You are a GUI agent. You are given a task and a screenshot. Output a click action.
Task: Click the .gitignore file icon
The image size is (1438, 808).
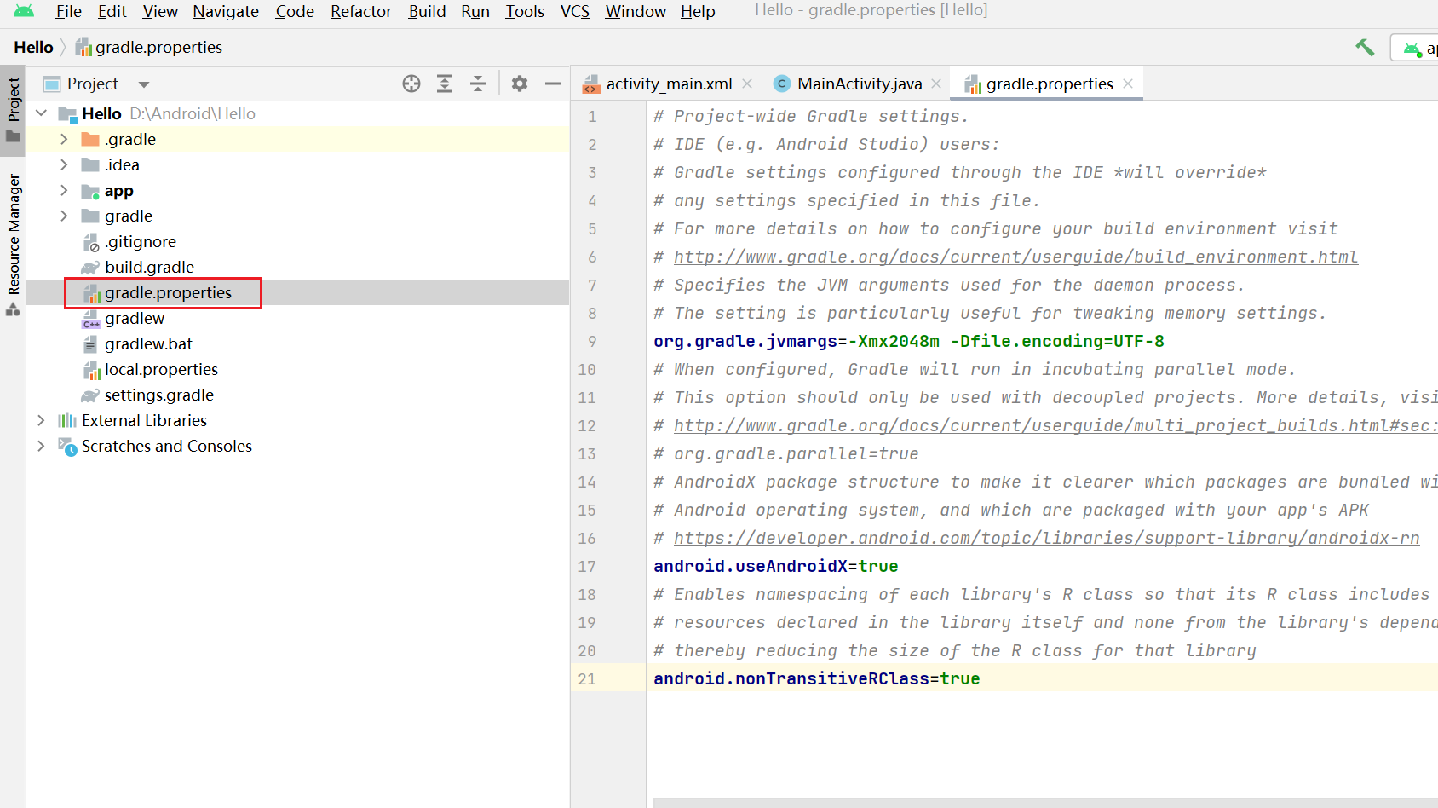pos(90,242)
